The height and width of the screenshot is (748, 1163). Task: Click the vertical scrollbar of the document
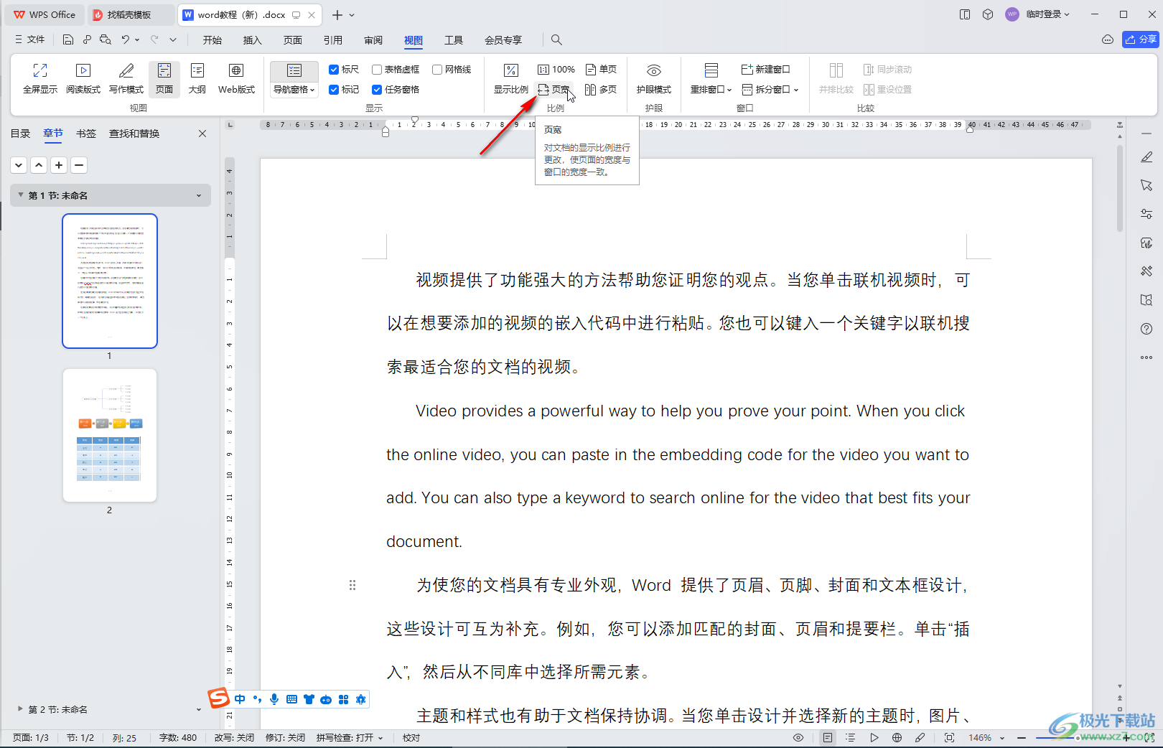tap(1120, 188)
